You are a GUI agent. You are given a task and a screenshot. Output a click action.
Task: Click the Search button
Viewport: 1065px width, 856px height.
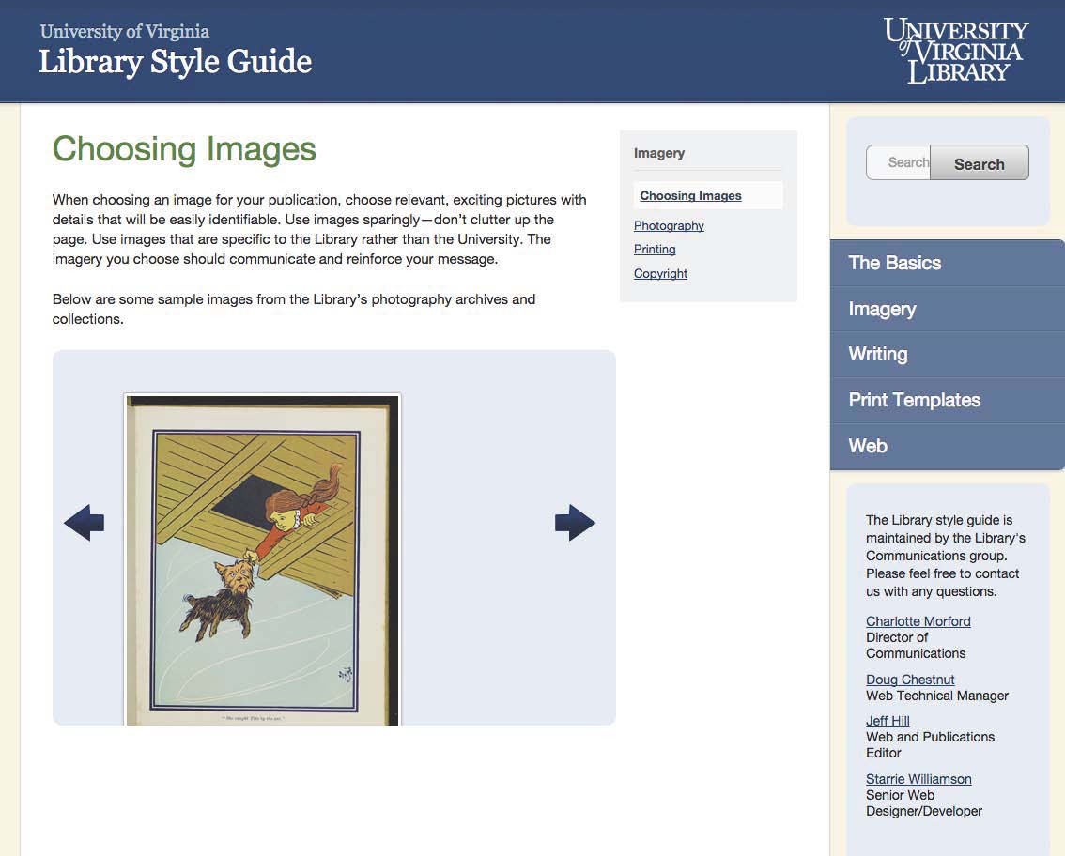click(x=979, y=163)
